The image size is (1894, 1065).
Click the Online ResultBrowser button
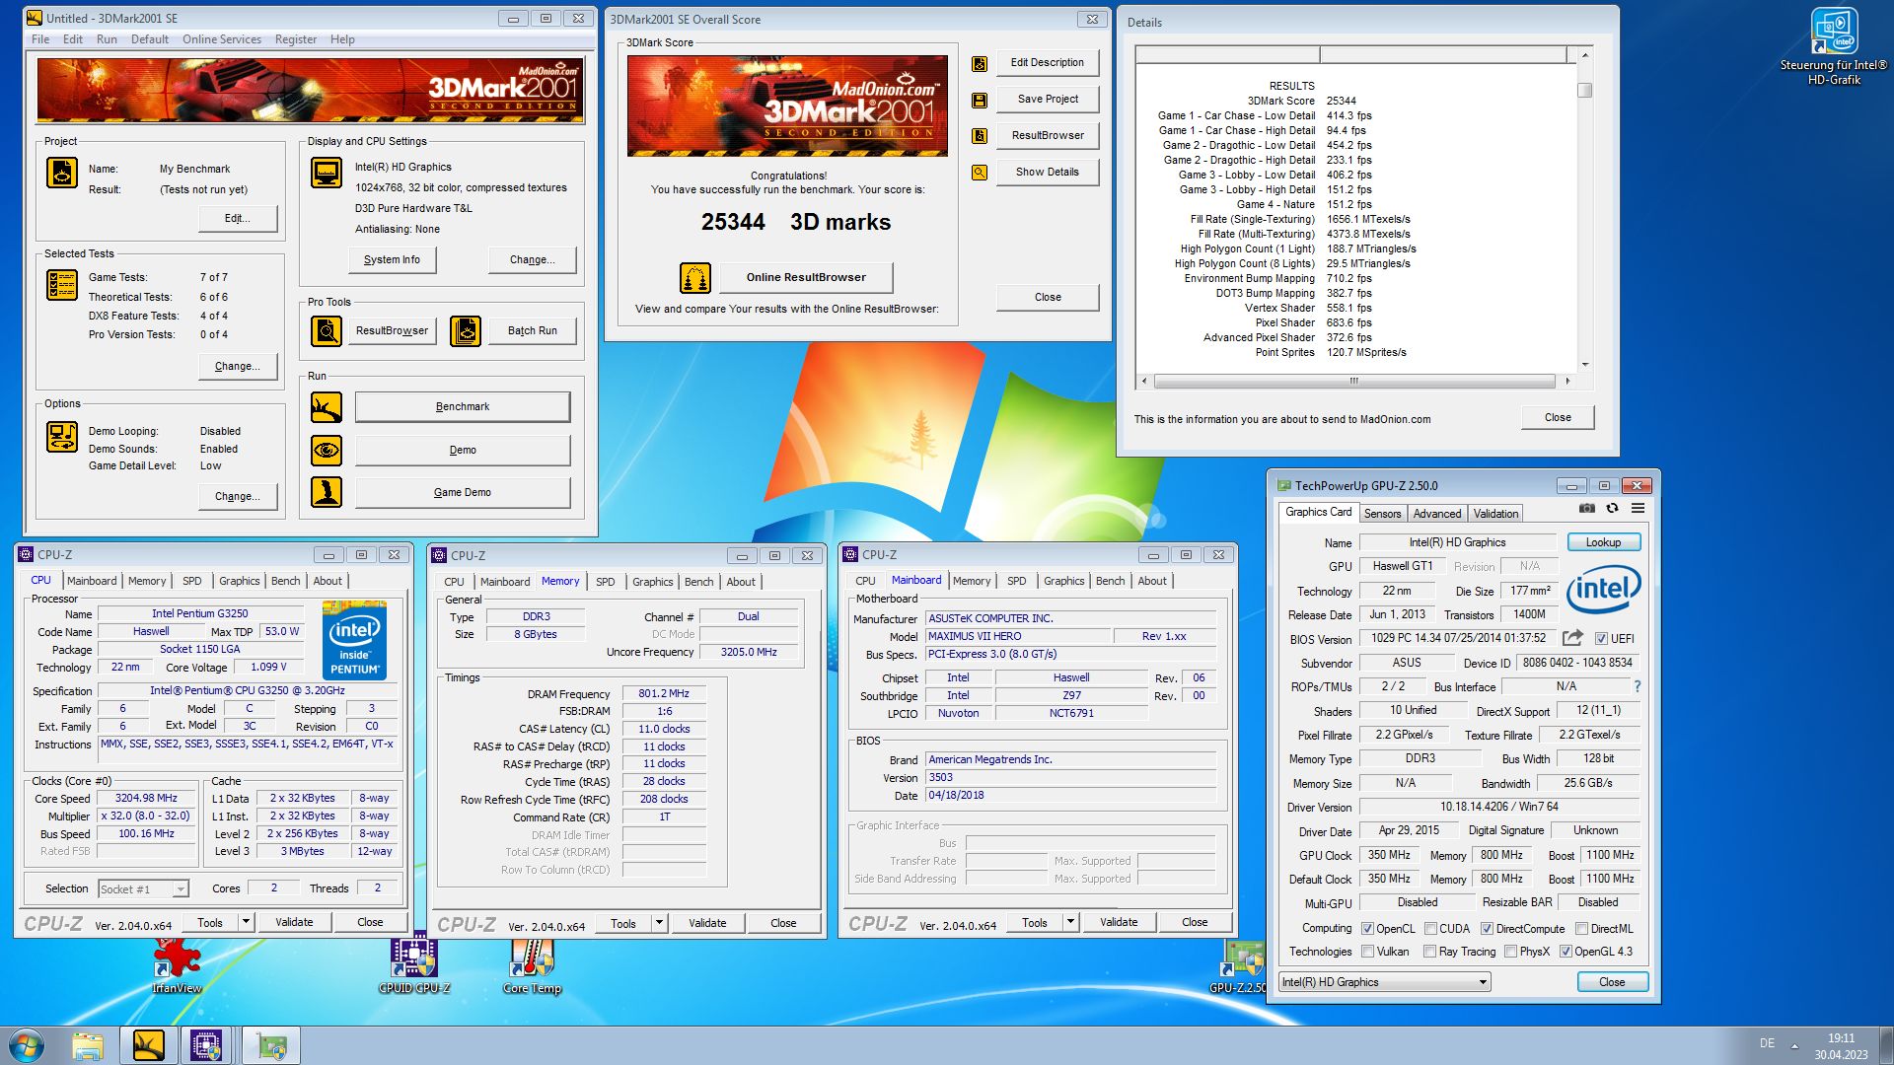pos(806,278)
